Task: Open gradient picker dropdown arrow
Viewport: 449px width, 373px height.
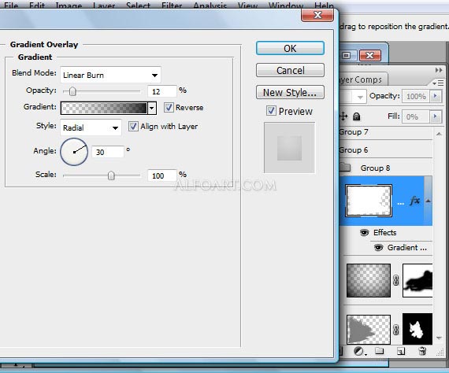Action: coord(152,108)
